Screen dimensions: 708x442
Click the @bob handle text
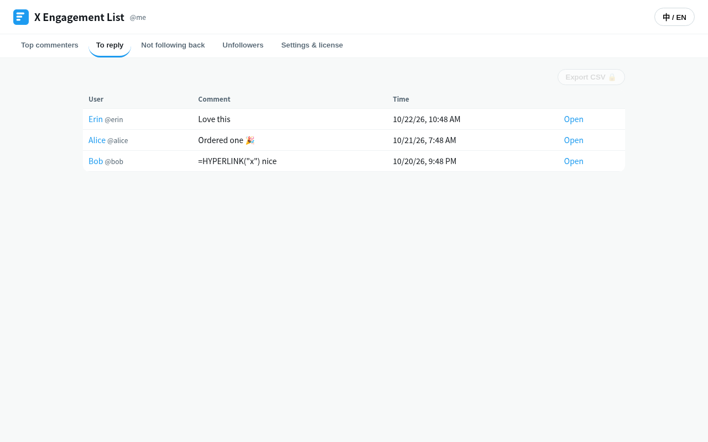tap(114, 162)
